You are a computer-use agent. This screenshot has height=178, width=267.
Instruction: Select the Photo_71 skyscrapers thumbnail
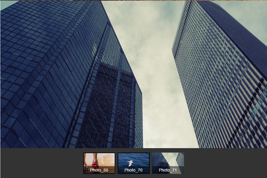tap(168, 163)
